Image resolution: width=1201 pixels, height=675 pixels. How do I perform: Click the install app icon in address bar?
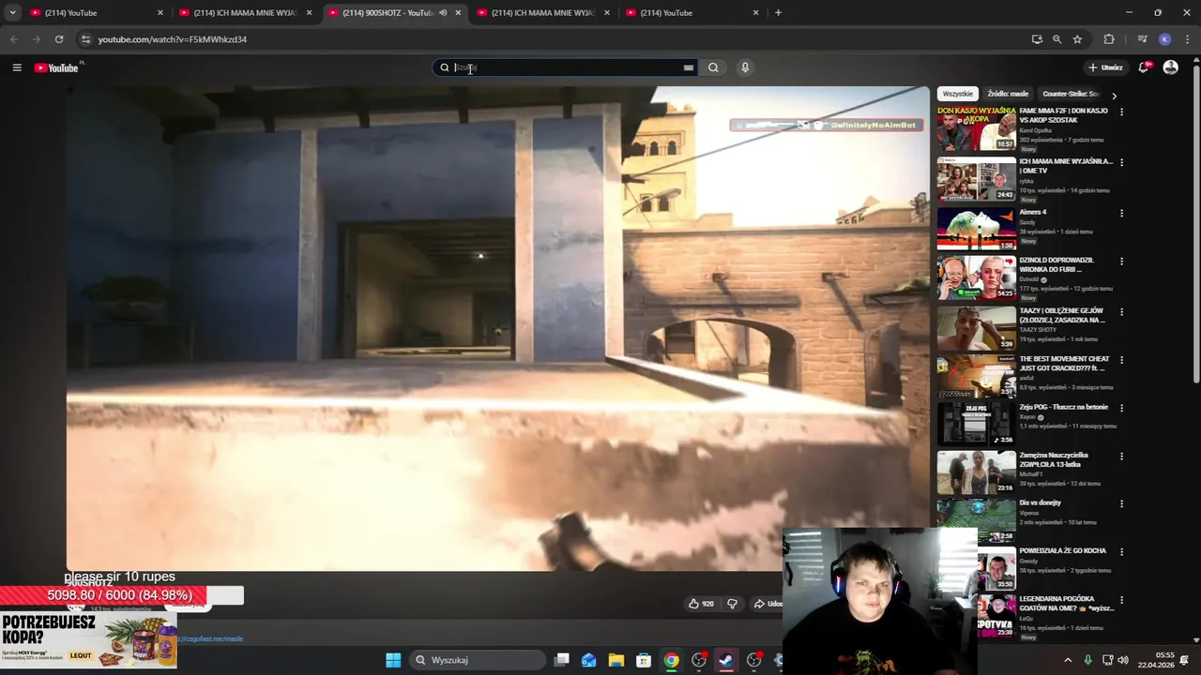pos(1037,39)
